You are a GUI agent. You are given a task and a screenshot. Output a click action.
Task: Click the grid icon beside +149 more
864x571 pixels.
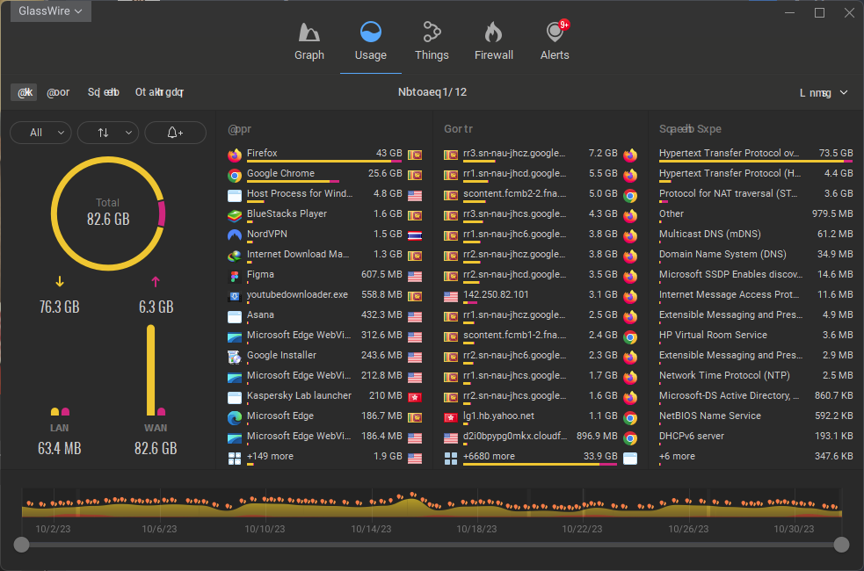(235, 459)
